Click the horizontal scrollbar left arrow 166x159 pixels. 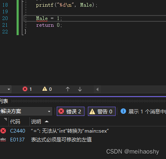(x=97, y=89)
